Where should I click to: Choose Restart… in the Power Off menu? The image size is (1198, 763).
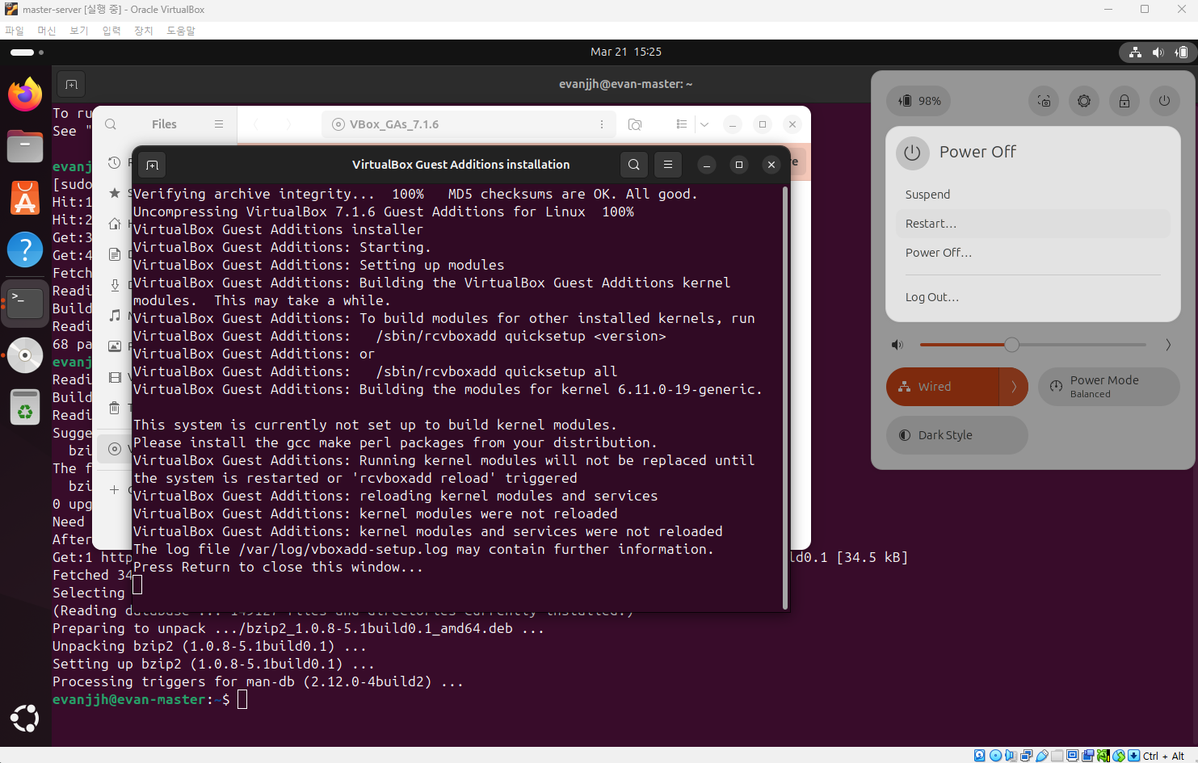tap(1032, 224)
